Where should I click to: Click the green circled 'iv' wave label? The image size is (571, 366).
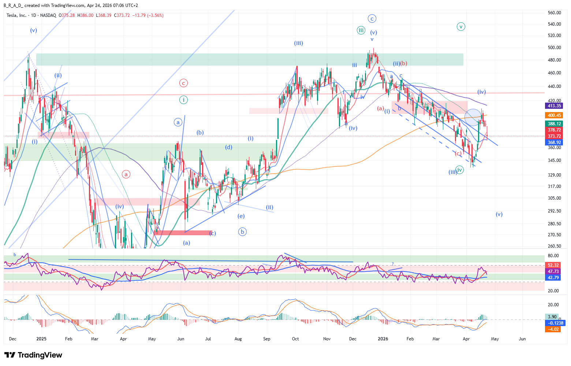460,170
